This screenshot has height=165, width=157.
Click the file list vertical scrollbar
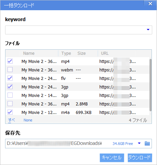pos(151,85)
